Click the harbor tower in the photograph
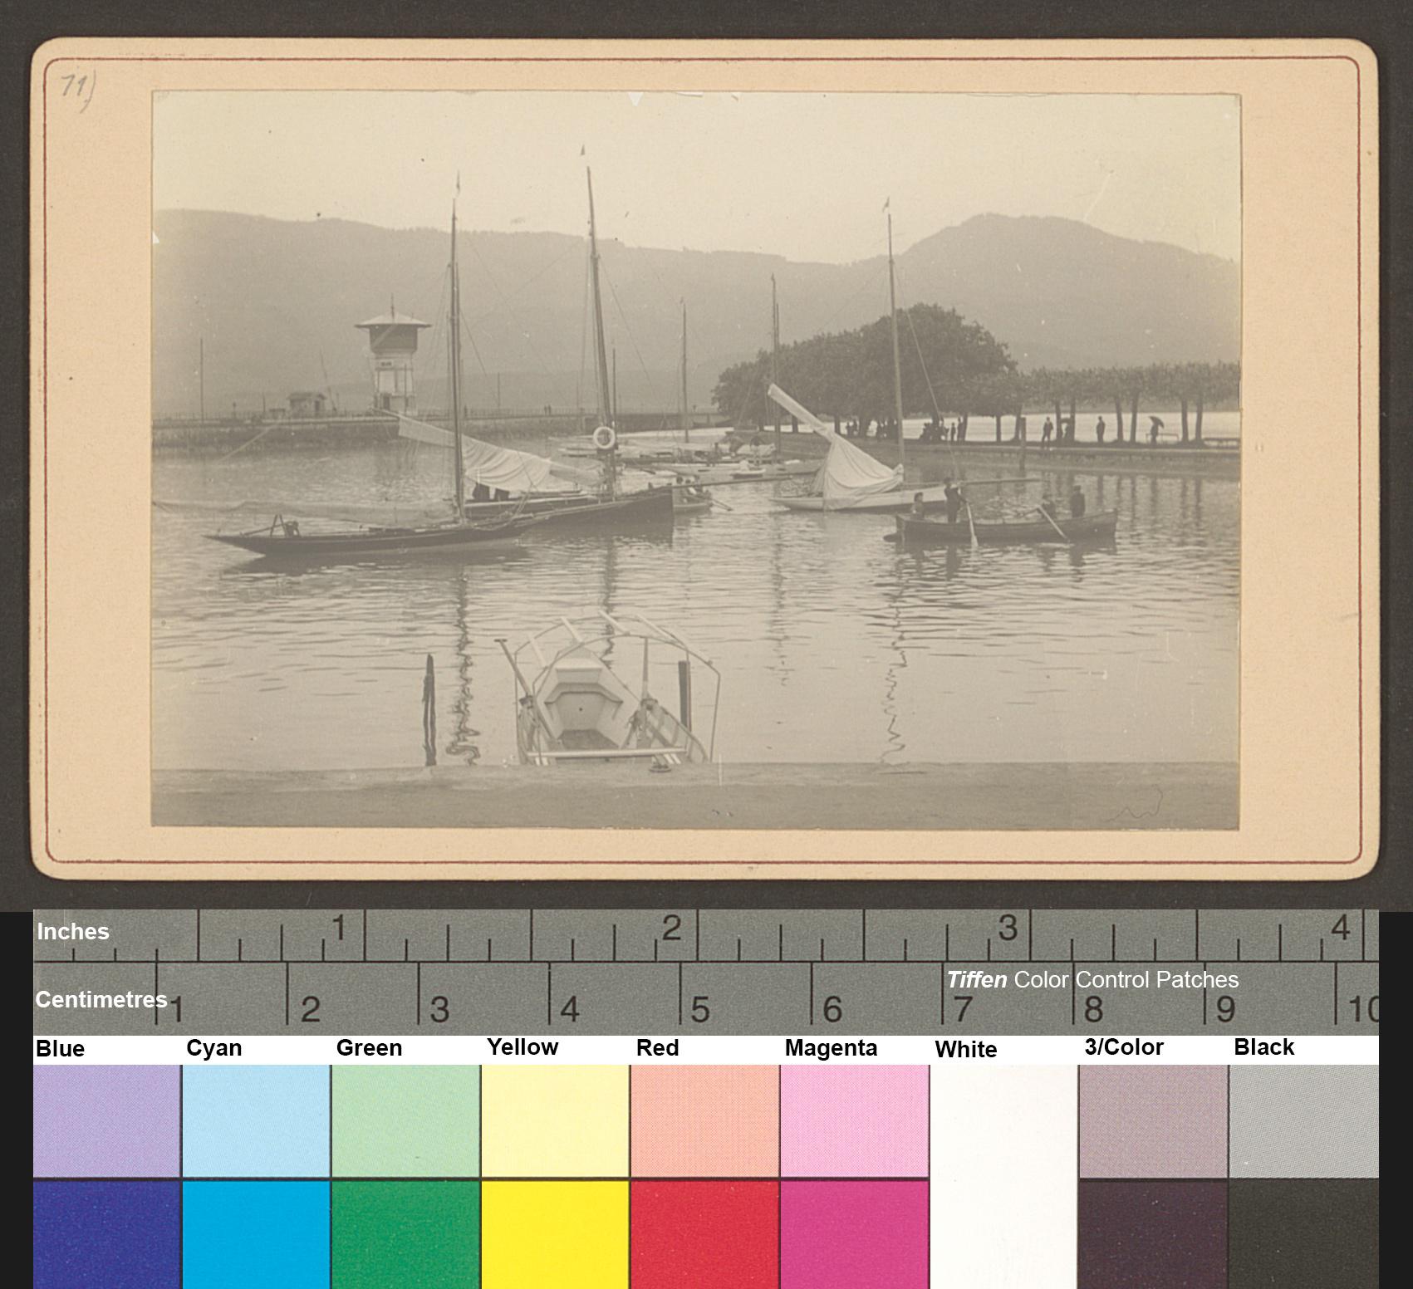Screen dimensions: 1413x1289 (x=393, y=361)
